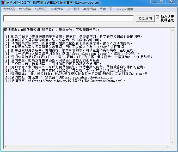Click the vertical scrollbar down arrow
Viewport: 178px width, 152px height.
173,142
